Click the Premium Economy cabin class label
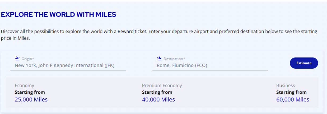 pyautogui.click(x=162, y=86)
